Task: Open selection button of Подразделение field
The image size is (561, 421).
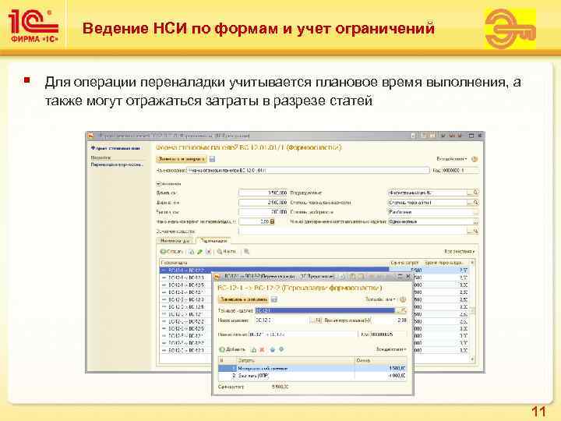Action: (x=470, y=193)
